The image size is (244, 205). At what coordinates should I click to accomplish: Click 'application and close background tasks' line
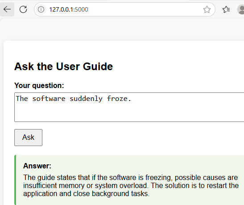point(86,194)
